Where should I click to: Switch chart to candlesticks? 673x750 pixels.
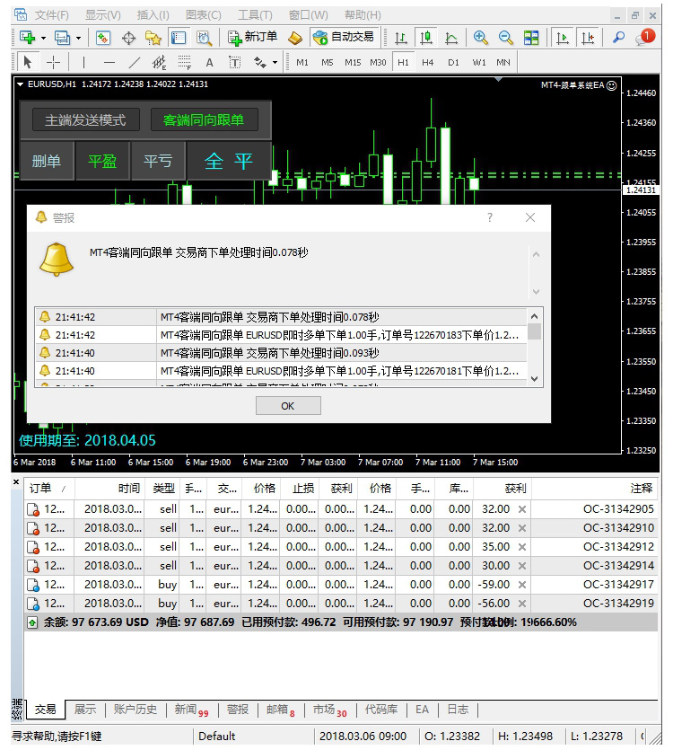(x=426, y=38)
